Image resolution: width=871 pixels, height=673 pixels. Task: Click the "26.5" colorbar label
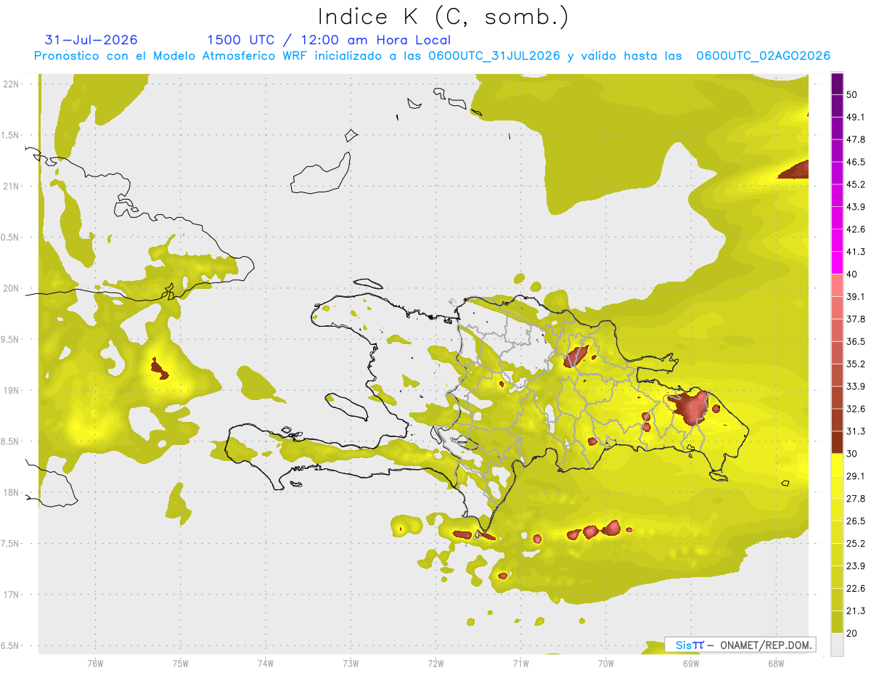coord(856,521)
